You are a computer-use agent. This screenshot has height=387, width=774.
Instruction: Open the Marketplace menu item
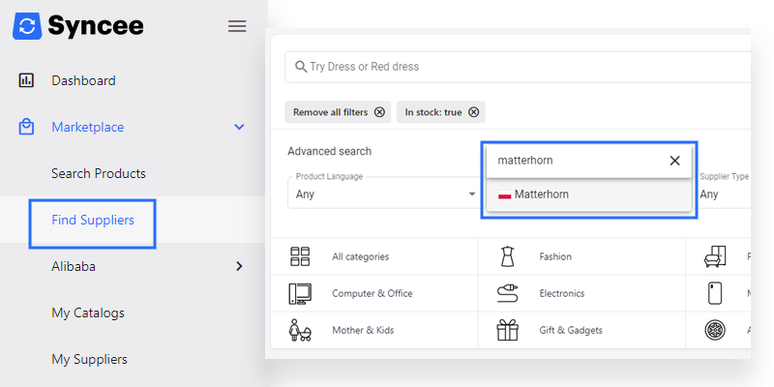point(88,127)
